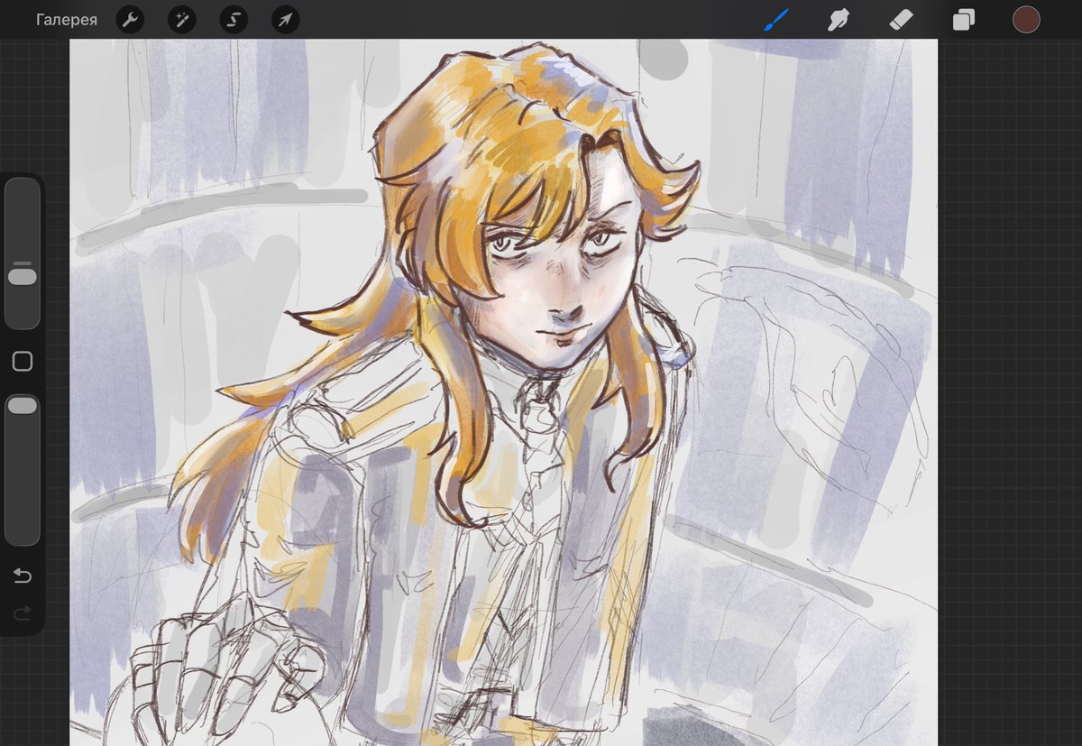Screen dimensions: 1082x746
Task: Select the Smudge tool
Action: point(839,20)
